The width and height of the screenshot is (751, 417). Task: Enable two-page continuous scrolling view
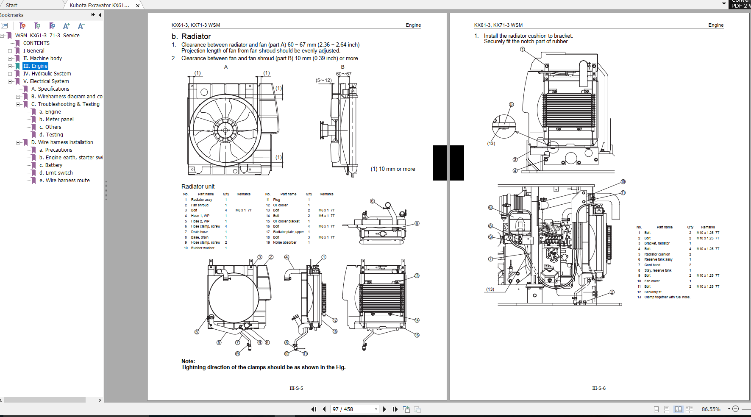690,409
